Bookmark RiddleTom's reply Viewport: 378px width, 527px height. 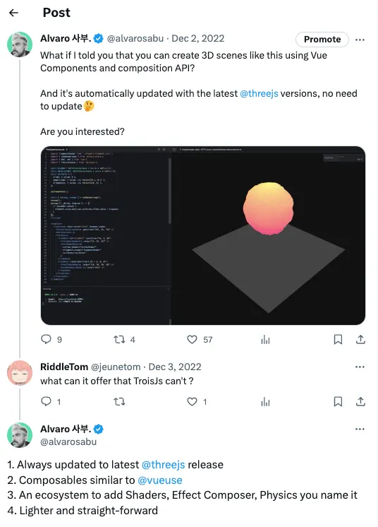(x=338, y=402)
